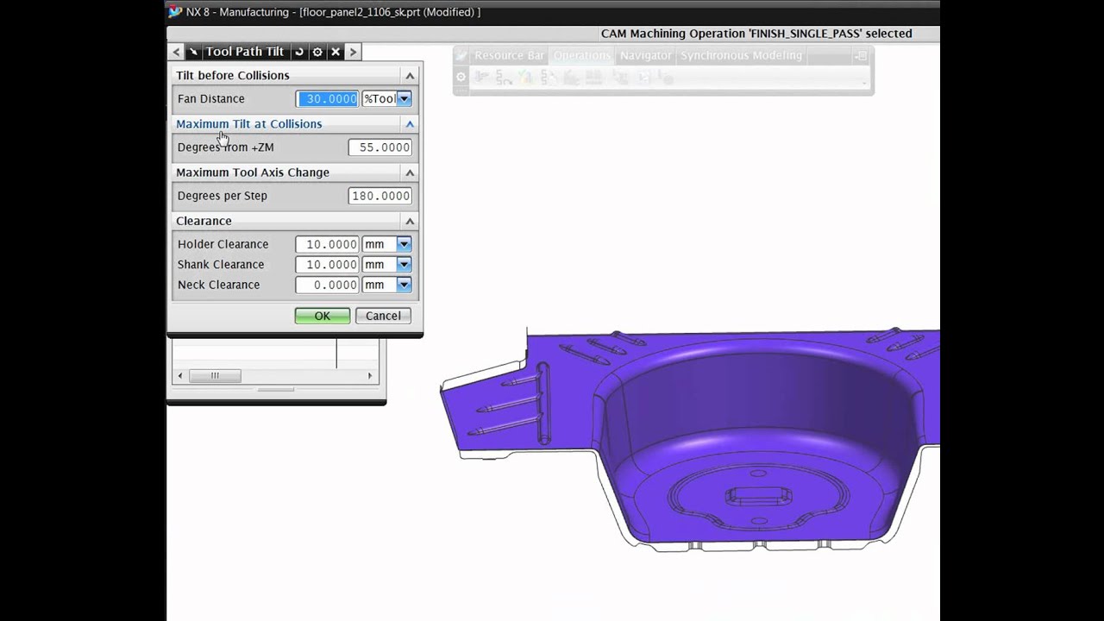
Task: Click the Degrees from +ZM value field
Action: 379,147
